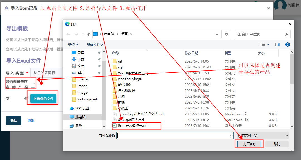Image resolution: width=301 pixels, height=160 pixels.
Task: Enable the 是否创建未存在的产品 checkbox
Action: [x=33, y=85]
